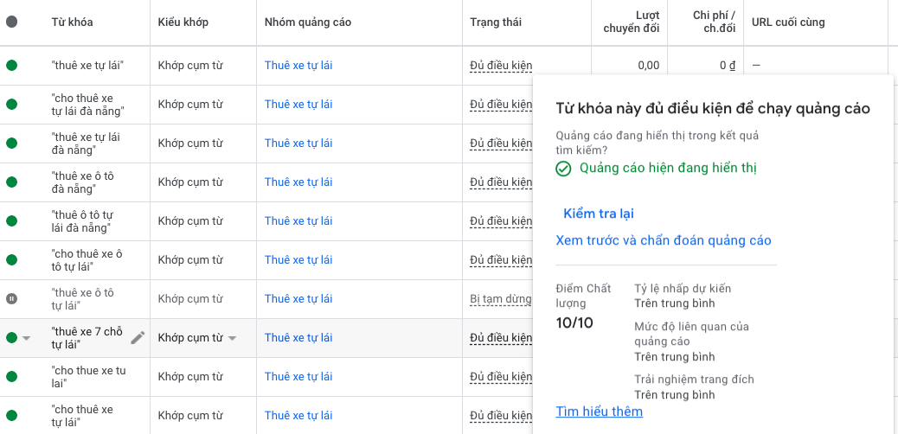Open the match type dropdown "Khớp cụm từ" in the highlighted row
Screen dimensions: 898x434
232,338
